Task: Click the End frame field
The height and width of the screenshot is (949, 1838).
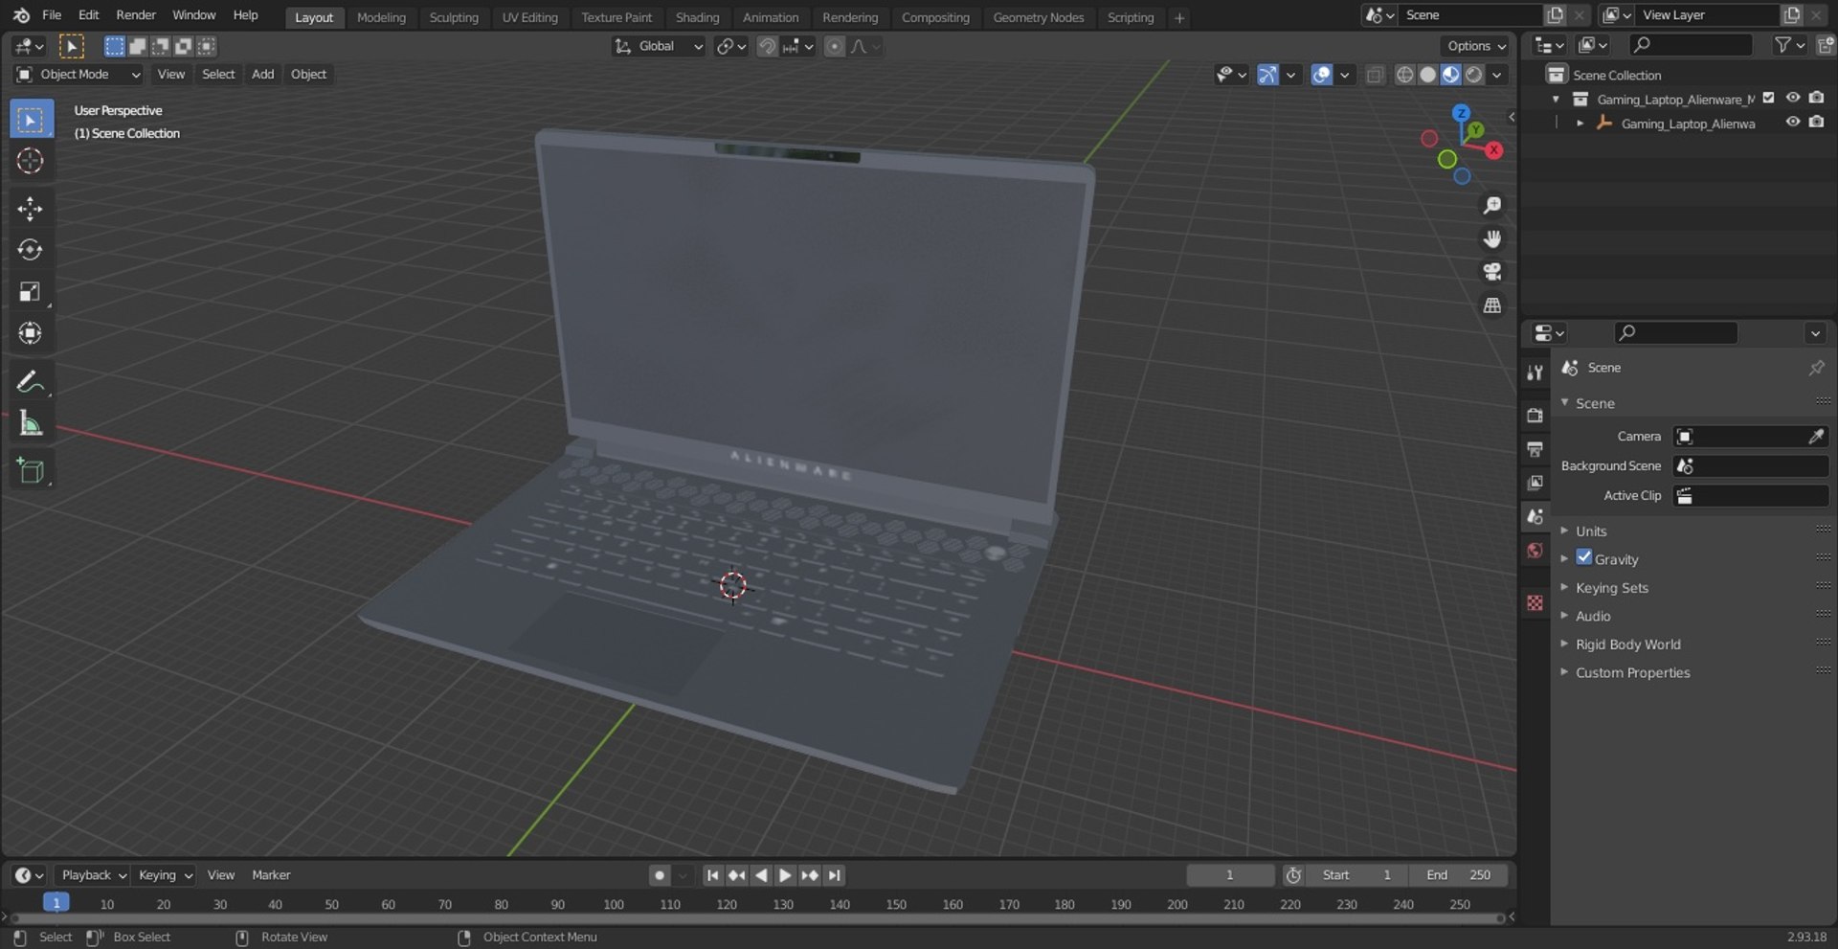Action: [1458, 875]
